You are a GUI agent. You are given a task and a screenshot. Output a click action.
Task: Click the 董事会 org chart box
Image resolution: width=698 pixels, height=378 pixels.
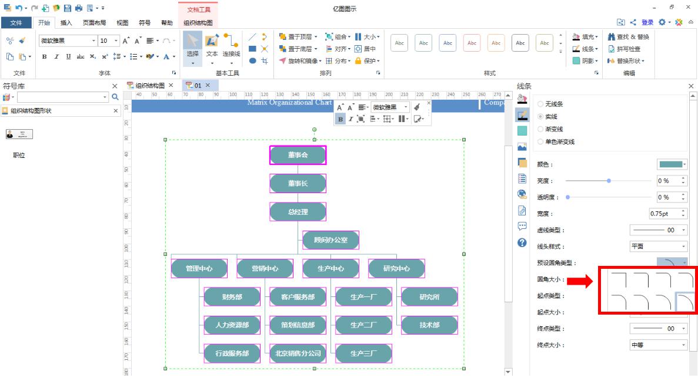tap(298, 155)
